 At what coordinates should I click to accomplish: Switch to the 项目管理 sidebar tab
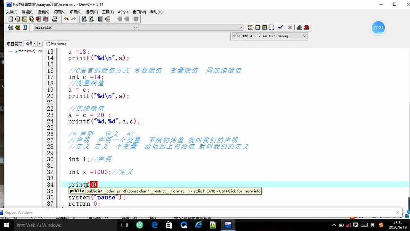(14, 44)
